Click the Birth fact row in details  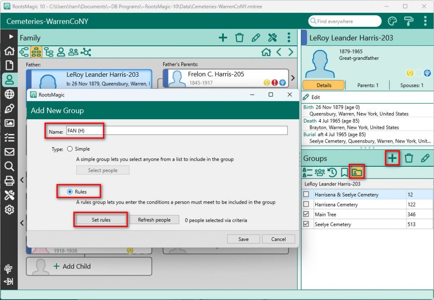coord(367,110)
